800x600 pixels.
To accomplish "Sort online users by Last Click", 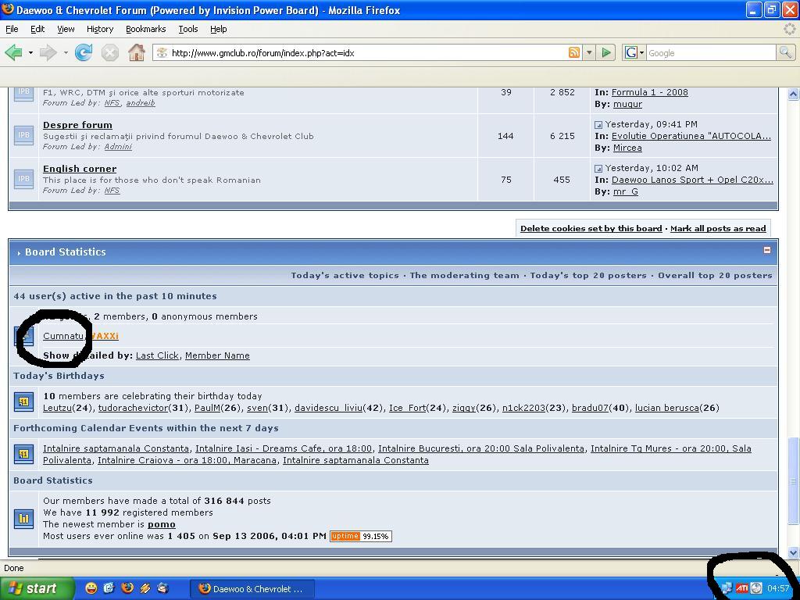I will [157, 355].
